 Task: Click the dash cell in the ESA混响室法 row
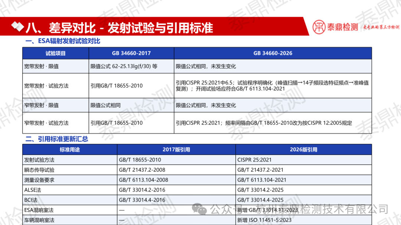click(176, 210)
